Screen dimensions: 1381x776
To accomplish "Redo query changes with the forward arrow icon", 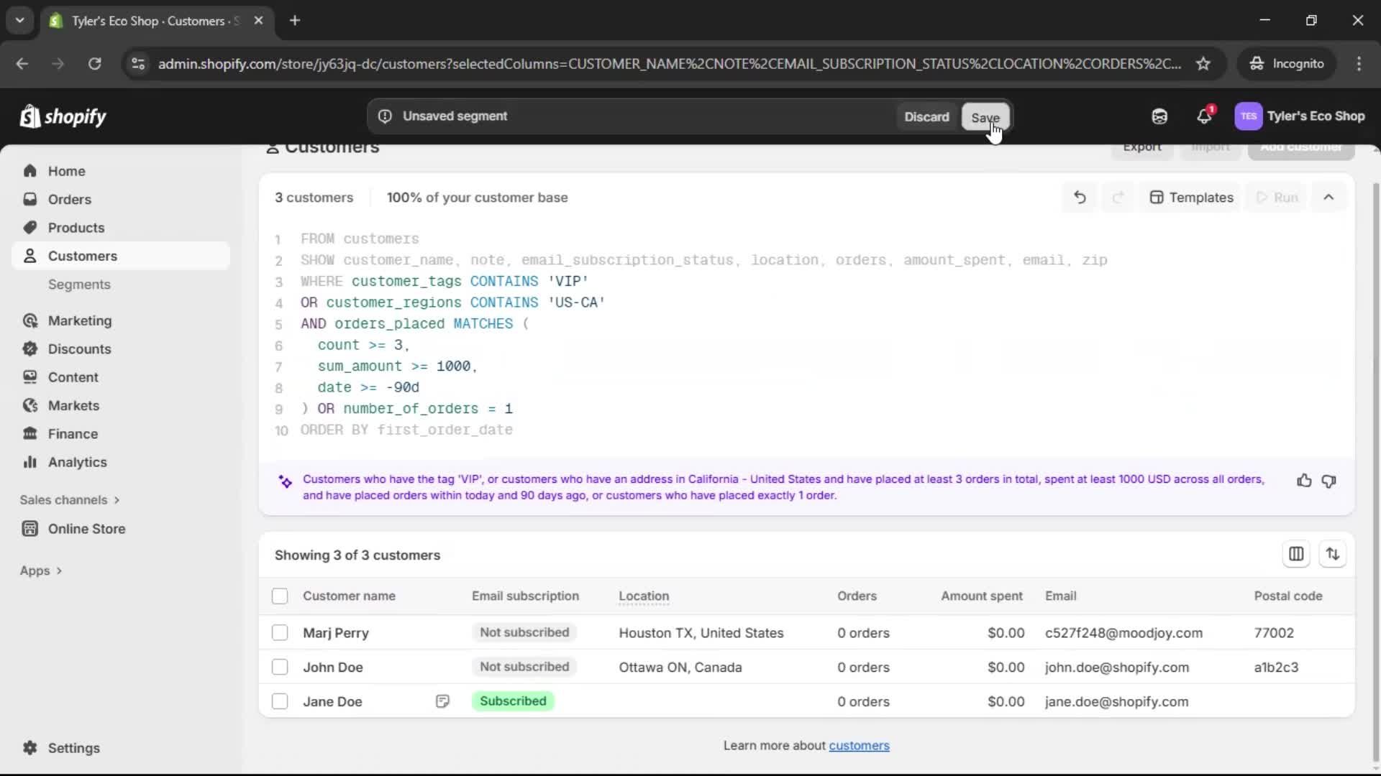I will [1117, 197].
